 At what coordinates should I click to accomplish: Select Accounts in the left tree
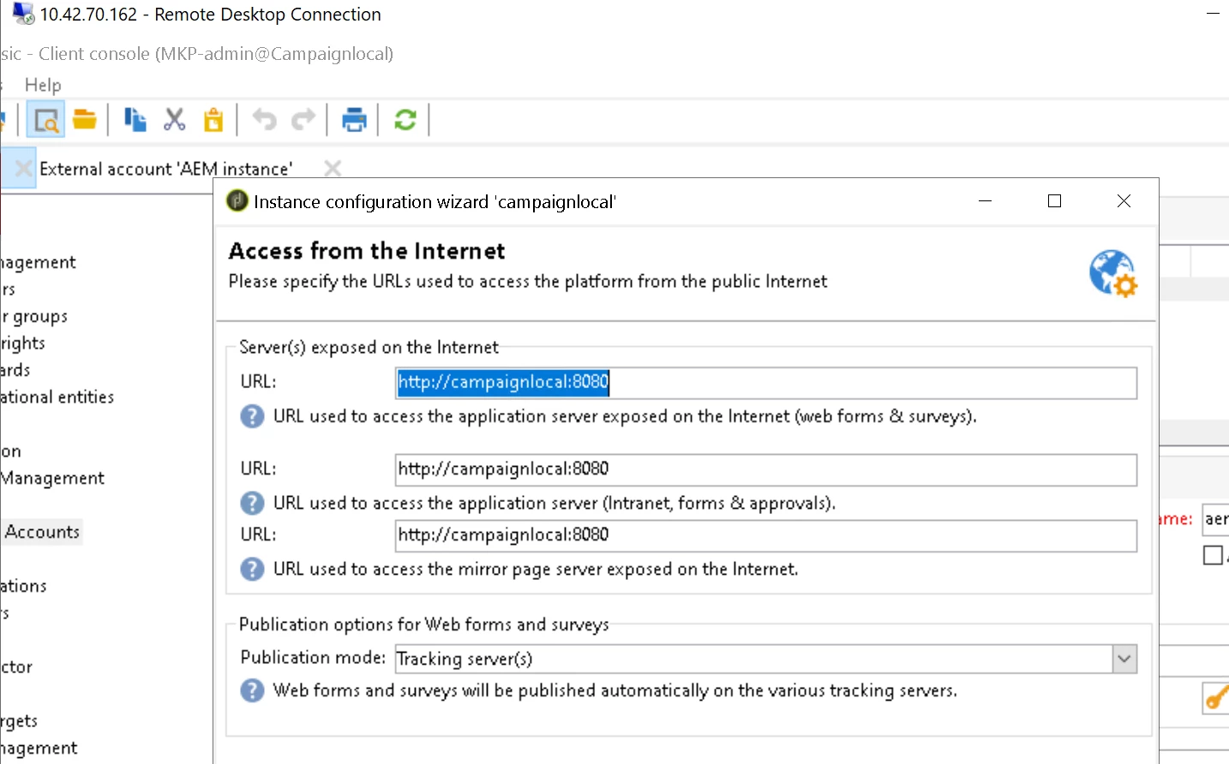point(42,532)
